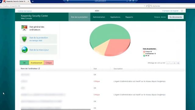
Task: Click the Kaspersky Security Center Web Console logo
Action: tap(34, 17)
